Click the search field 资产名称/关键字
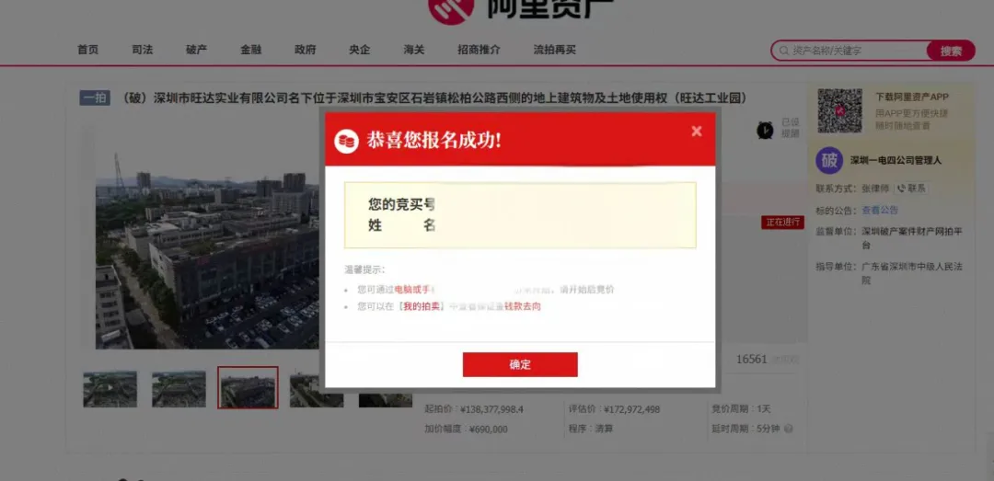The width and height of the screenshot is (994, 481). (850, 51)
